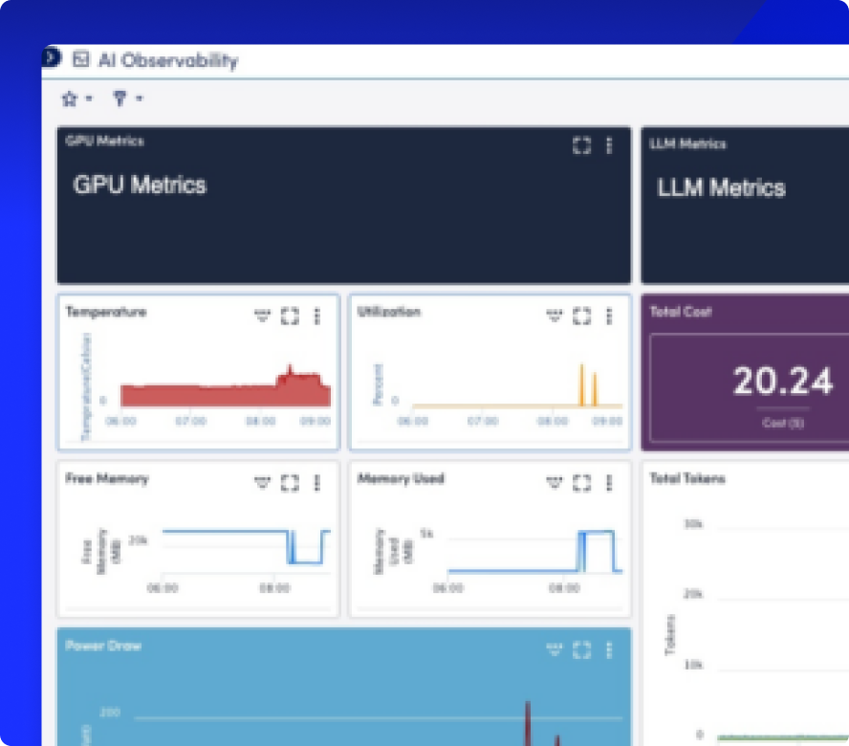Click the dashboard icon beside AI Observability

coord(80,59)
